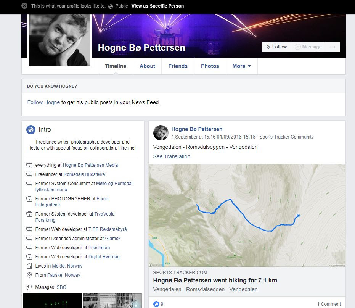
Task: Click the Sports Tracker Community link
Action: 286,137
